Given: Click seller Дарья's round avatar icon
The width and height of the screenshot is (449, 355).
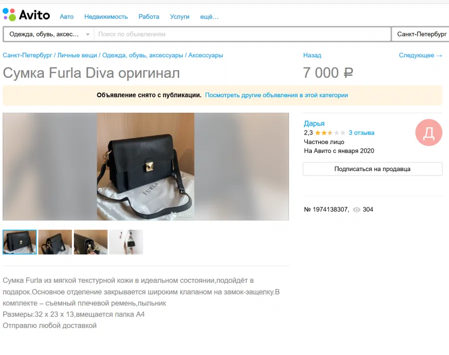Looking at the screenshot, I should [x=429, y=133].
